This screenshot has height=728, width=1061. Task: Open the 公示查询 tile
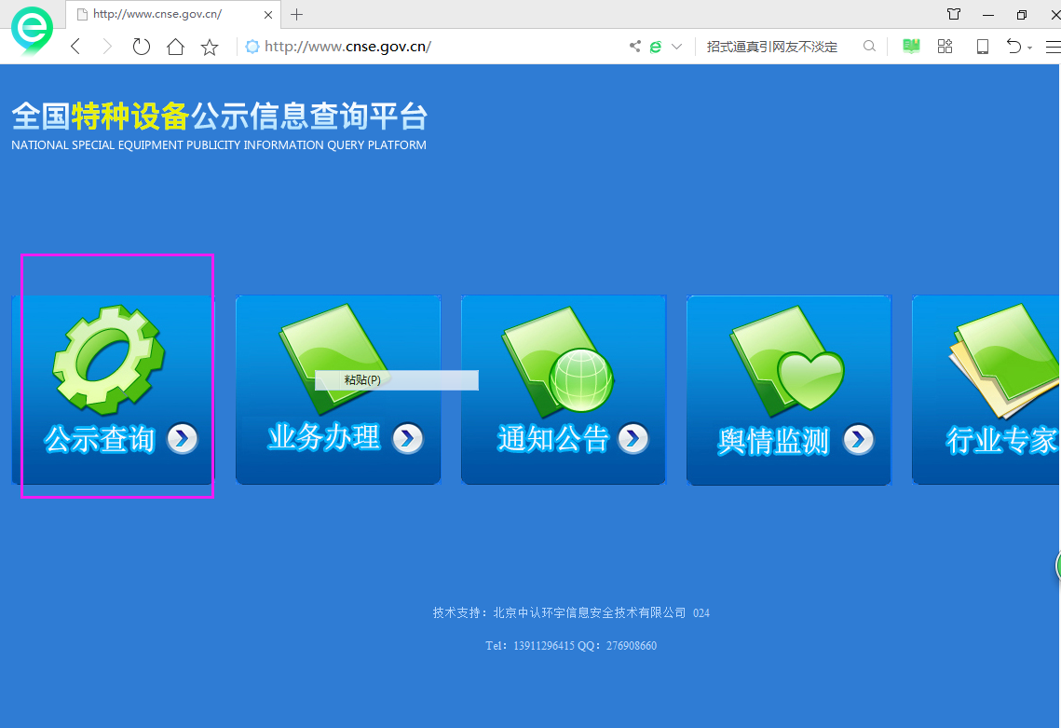[113, 390]
